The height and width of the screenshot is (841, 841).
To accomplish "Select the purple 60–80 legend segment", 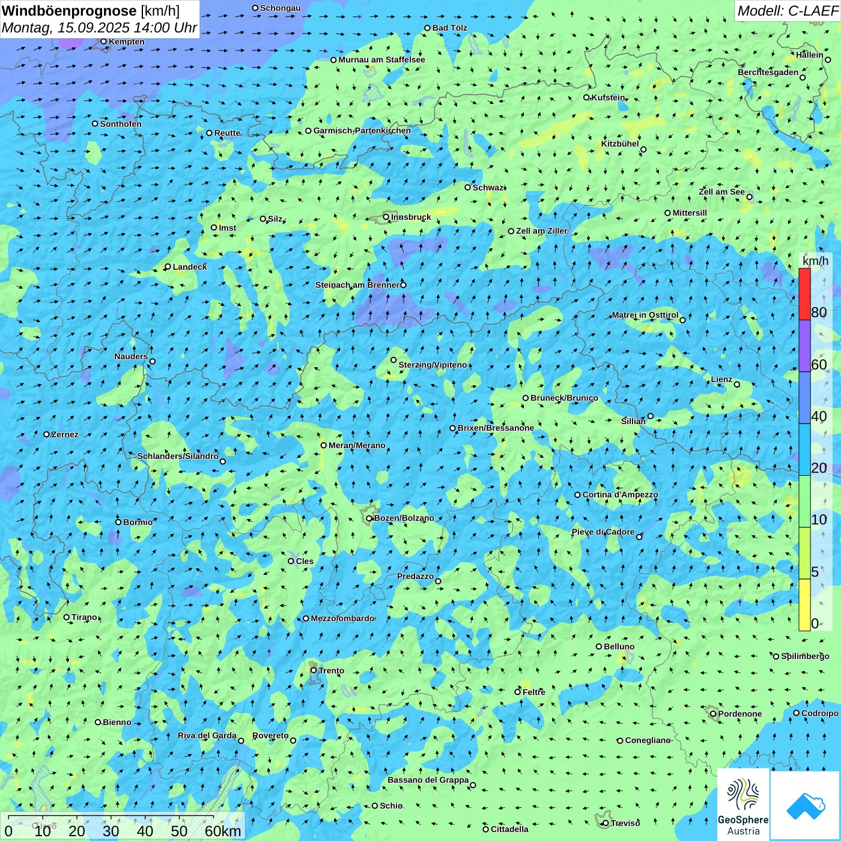I will [804, 346].
